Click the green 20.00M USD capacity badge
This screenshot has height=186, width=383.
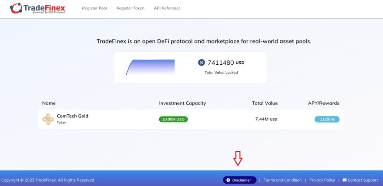pyautogui.click(x=173, y=119)
